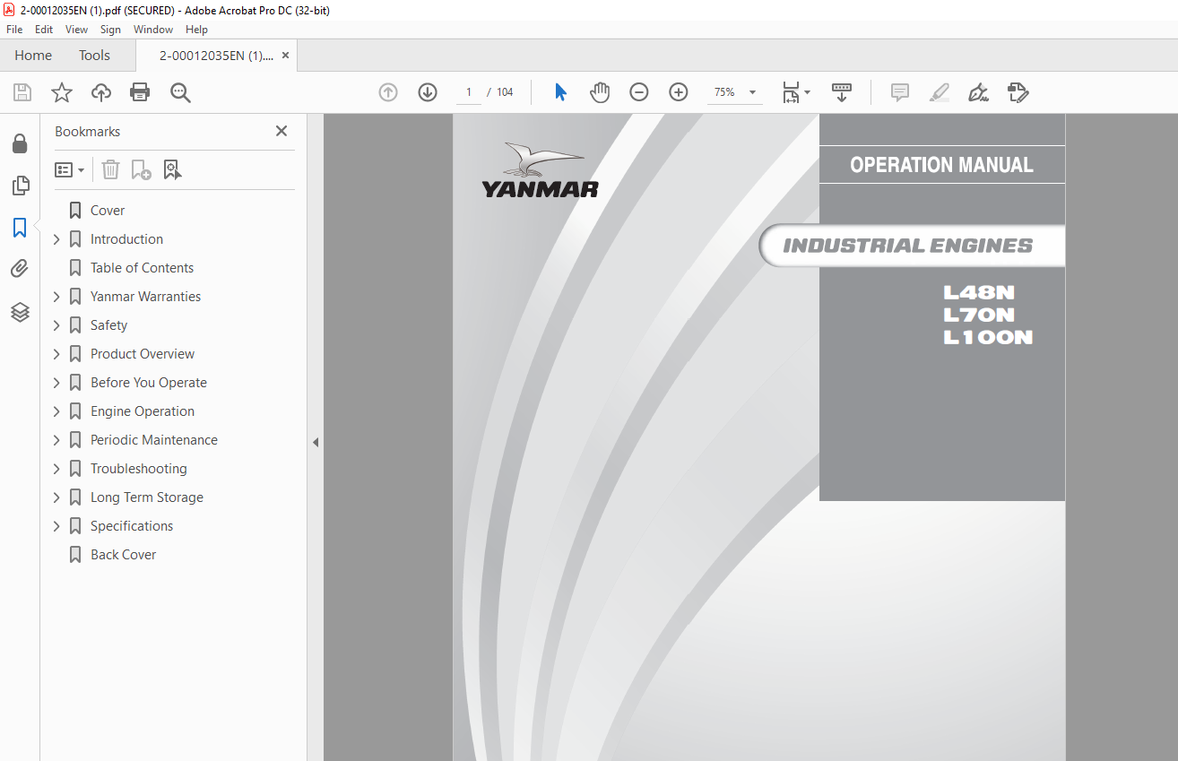
Task: Click the 75% zoom value field
Action: pos(724,92)
